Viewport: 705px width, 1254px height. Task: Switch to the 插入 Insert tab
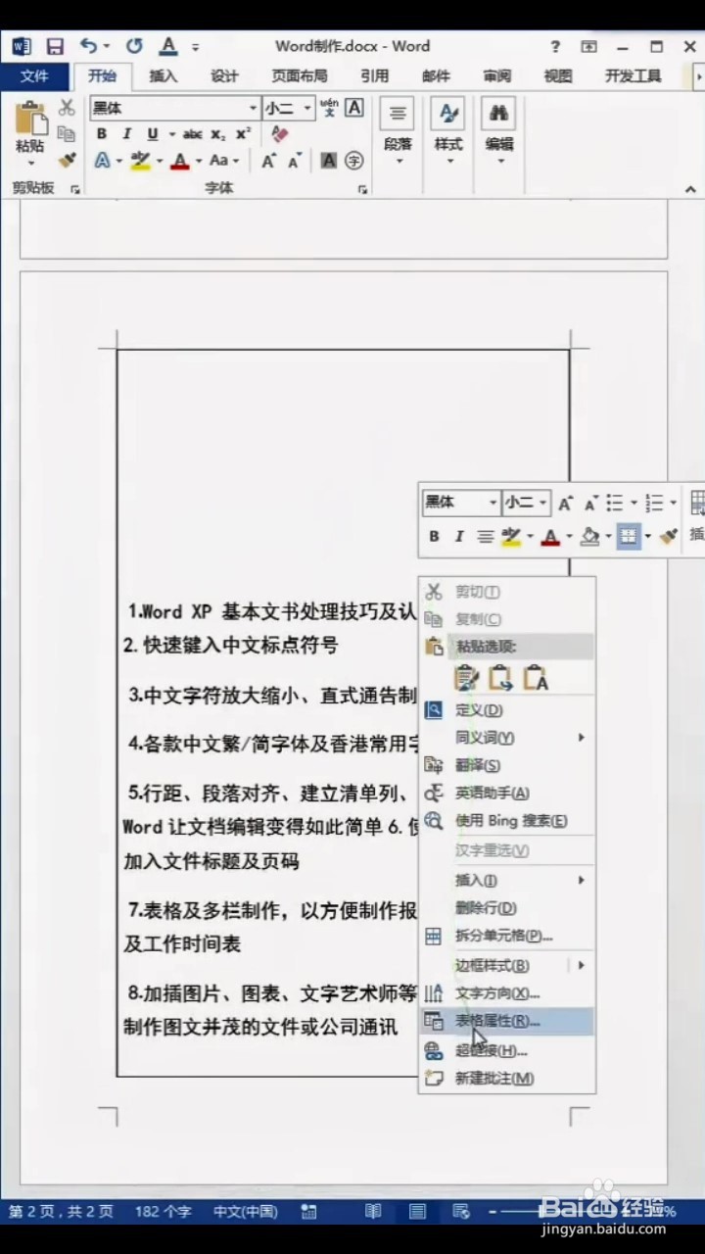coord(164,76)
